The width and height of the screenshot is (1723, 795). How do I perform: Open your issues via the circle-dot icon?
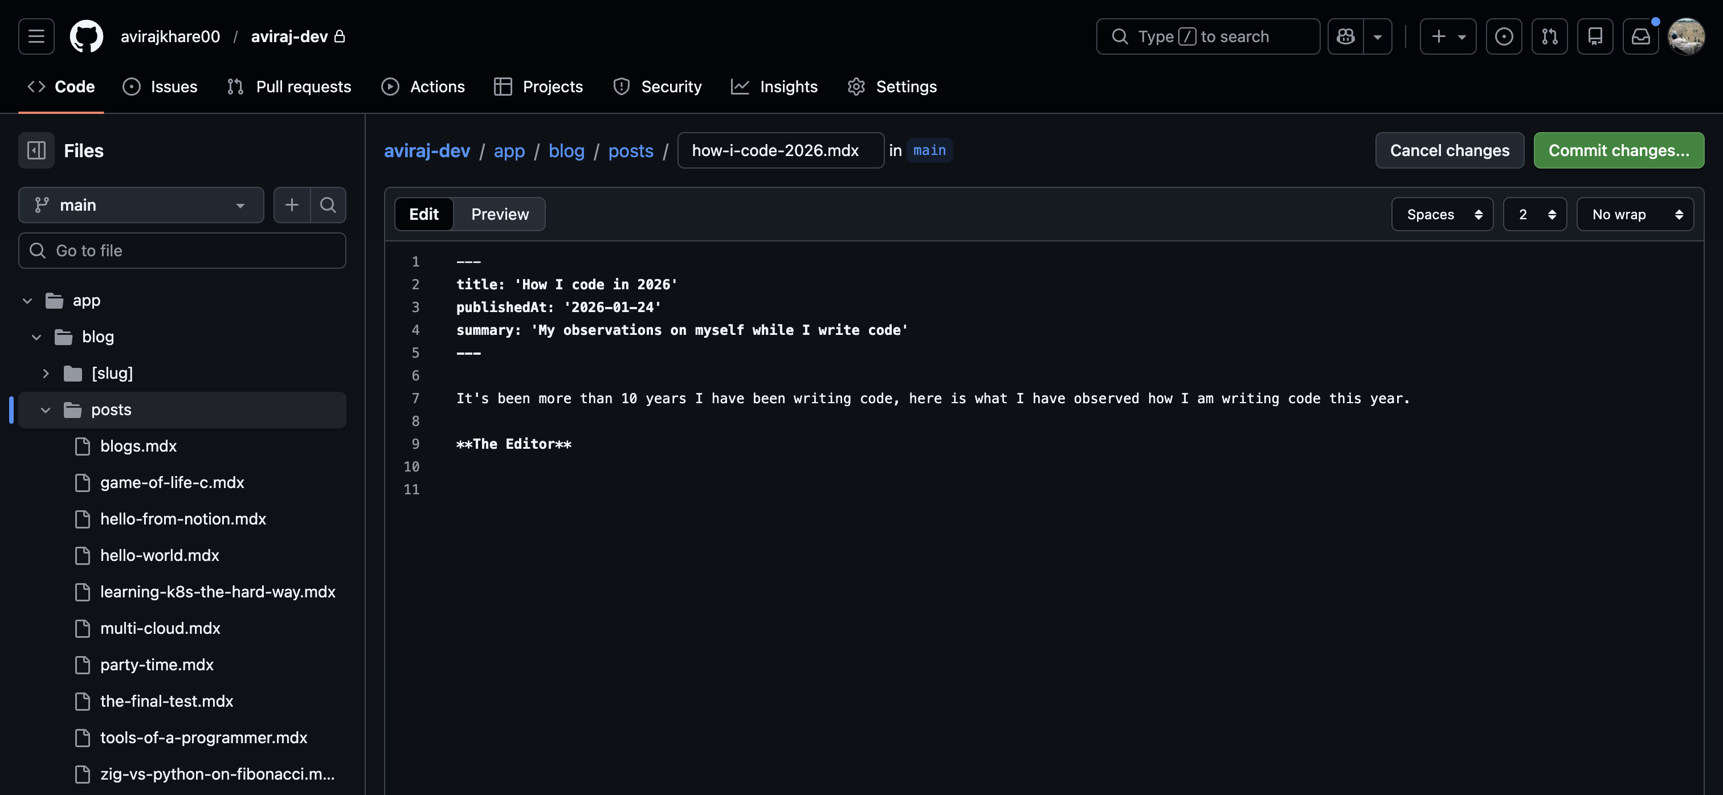coord(1504,36)
